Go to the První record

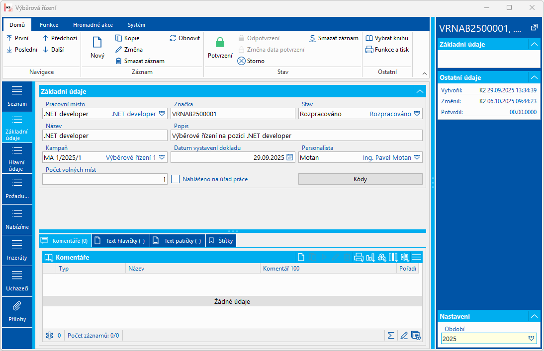pos(17,38)
